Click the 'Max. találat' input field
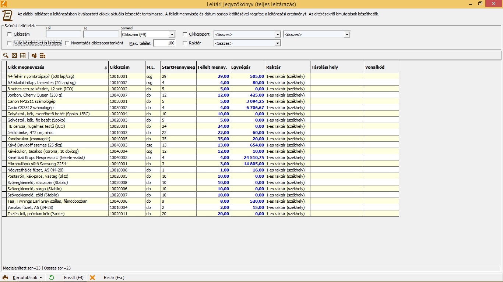 164,43
